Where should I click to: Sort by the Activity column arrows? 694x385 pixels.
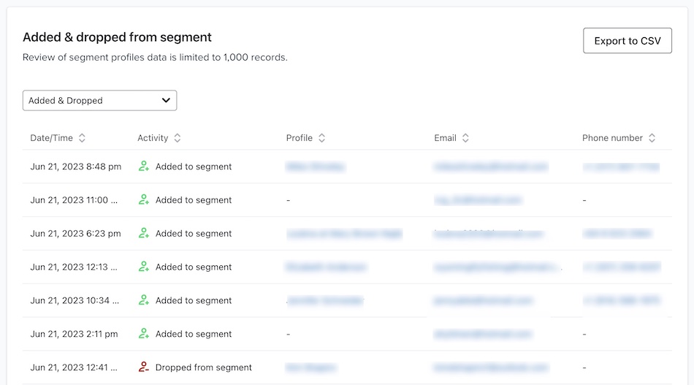178,138
